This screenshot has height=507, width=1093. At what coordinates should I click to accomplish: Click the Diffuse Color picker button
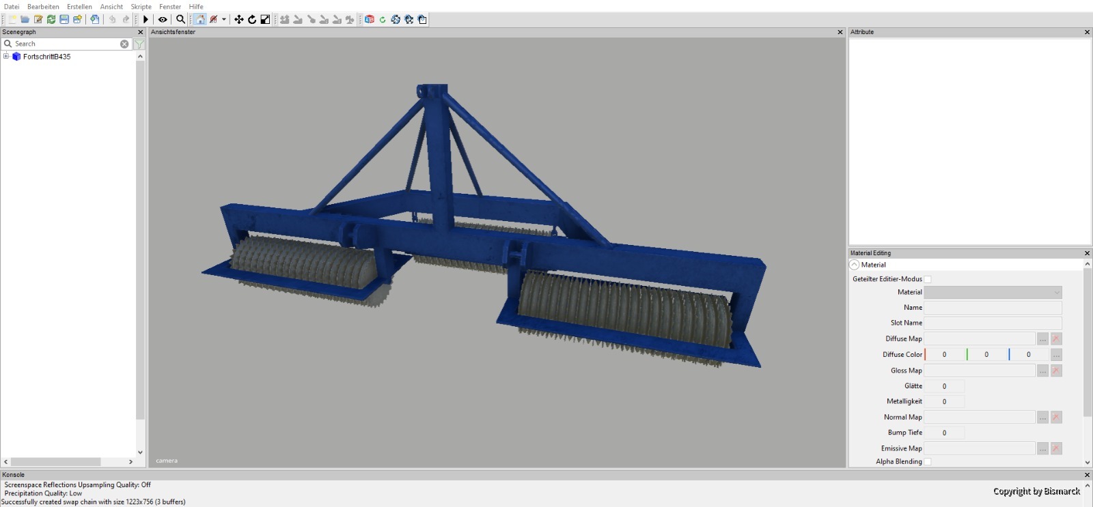click(x=1056, y=355)
